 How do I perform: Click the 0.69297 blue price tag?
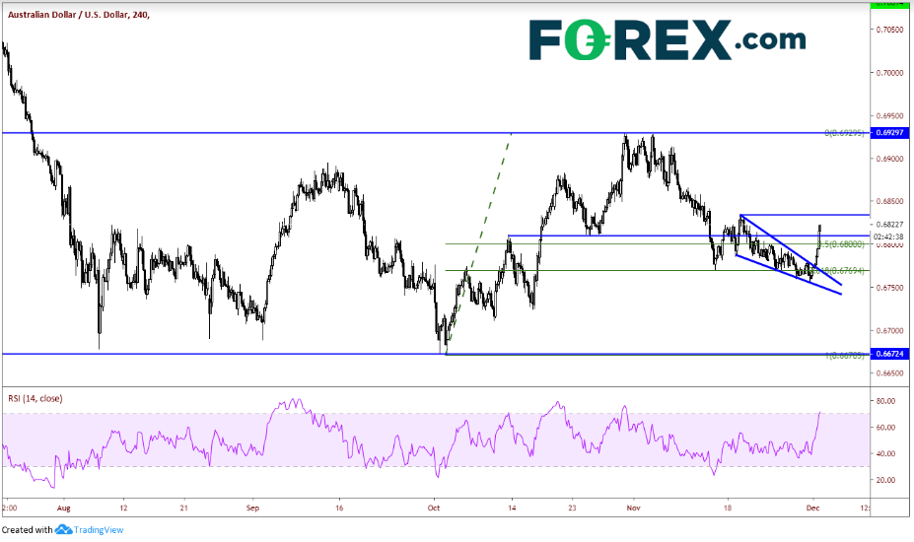889,133
